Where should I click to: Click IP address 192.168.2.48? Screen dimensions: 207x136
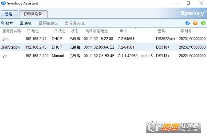36,47
